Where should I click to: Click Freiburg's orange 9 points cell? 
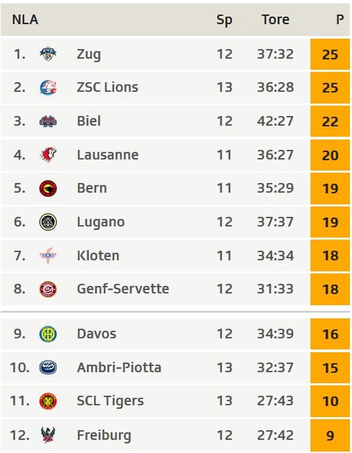[x=330, y=435]
